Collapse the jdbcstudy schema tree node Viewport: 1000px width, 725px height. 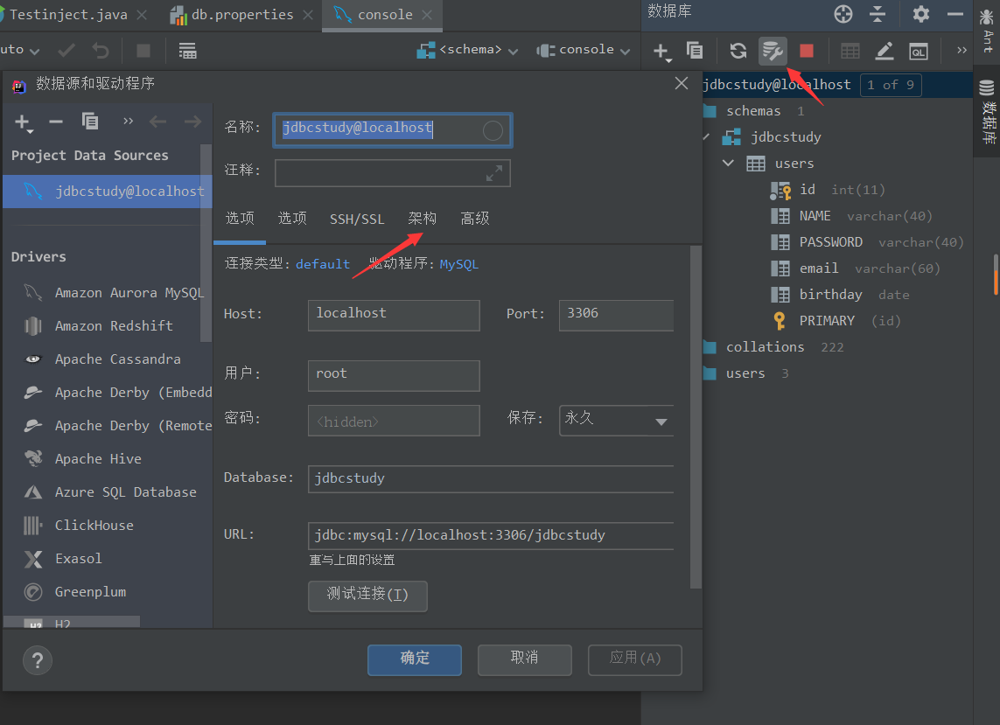point(707,136)
